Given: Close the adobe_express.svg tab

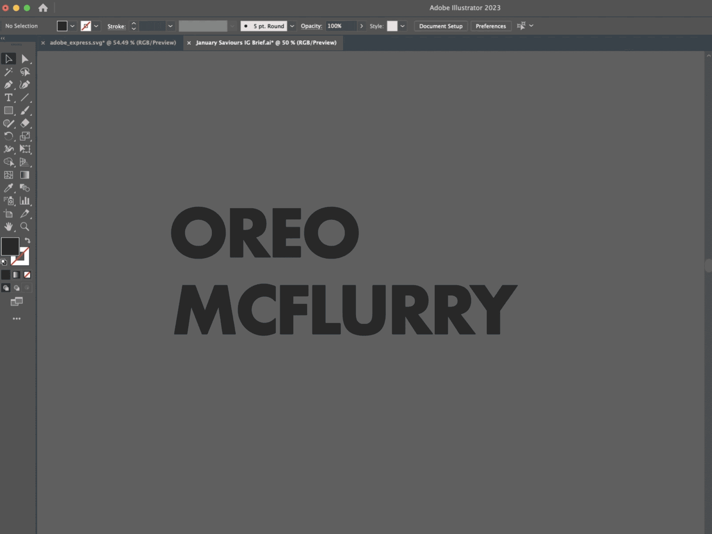Looking at the screenshot, I should [x=43, y=43].
